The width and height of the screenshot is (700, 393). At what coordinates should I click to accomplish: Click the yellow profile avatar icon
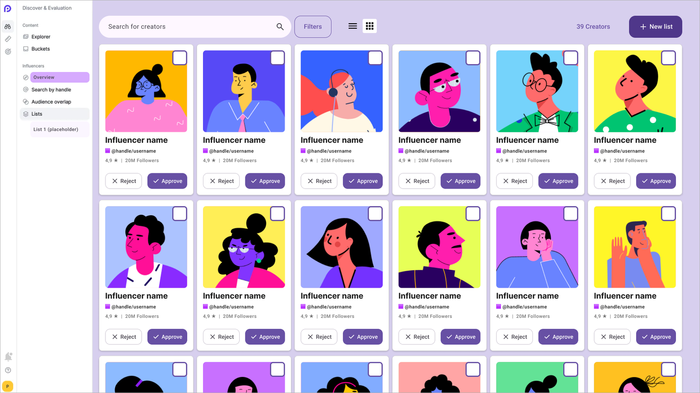click(x=8, y=386)
